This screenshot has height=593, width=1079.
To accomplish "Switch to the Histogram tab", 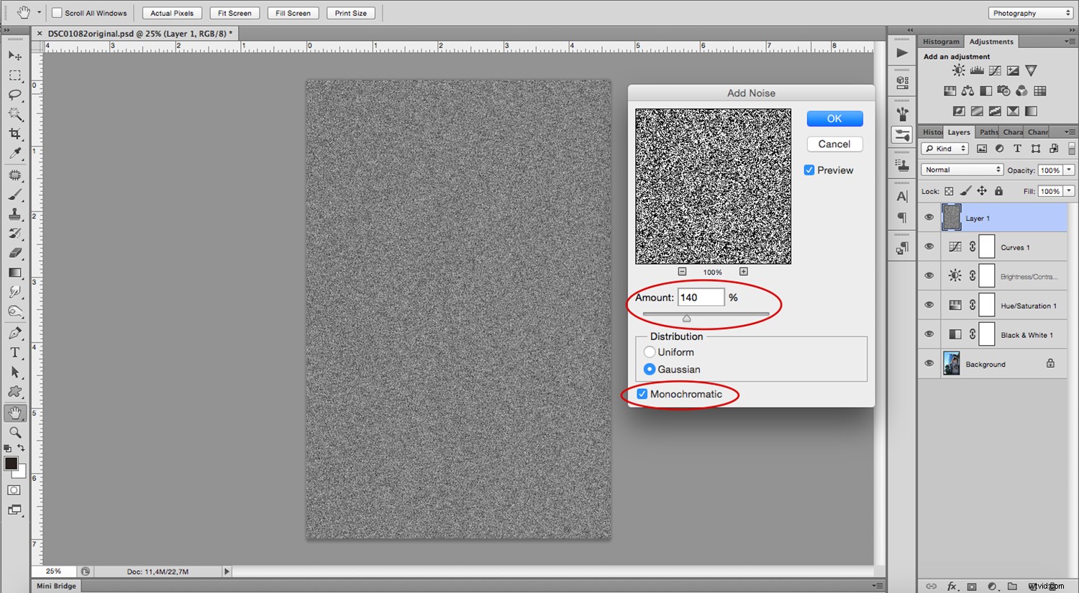I will [x=940, y=41].
